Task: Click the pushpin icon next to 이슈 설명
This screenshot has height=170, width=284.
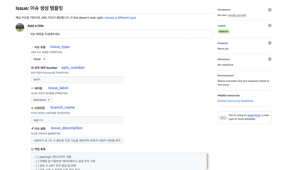Action: pos(32,129)
